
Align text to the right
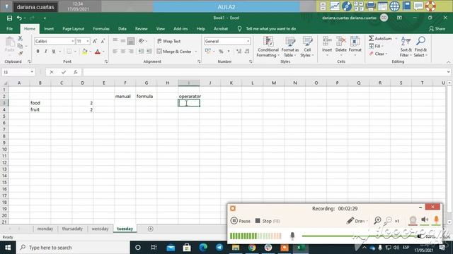coord(131,52)
